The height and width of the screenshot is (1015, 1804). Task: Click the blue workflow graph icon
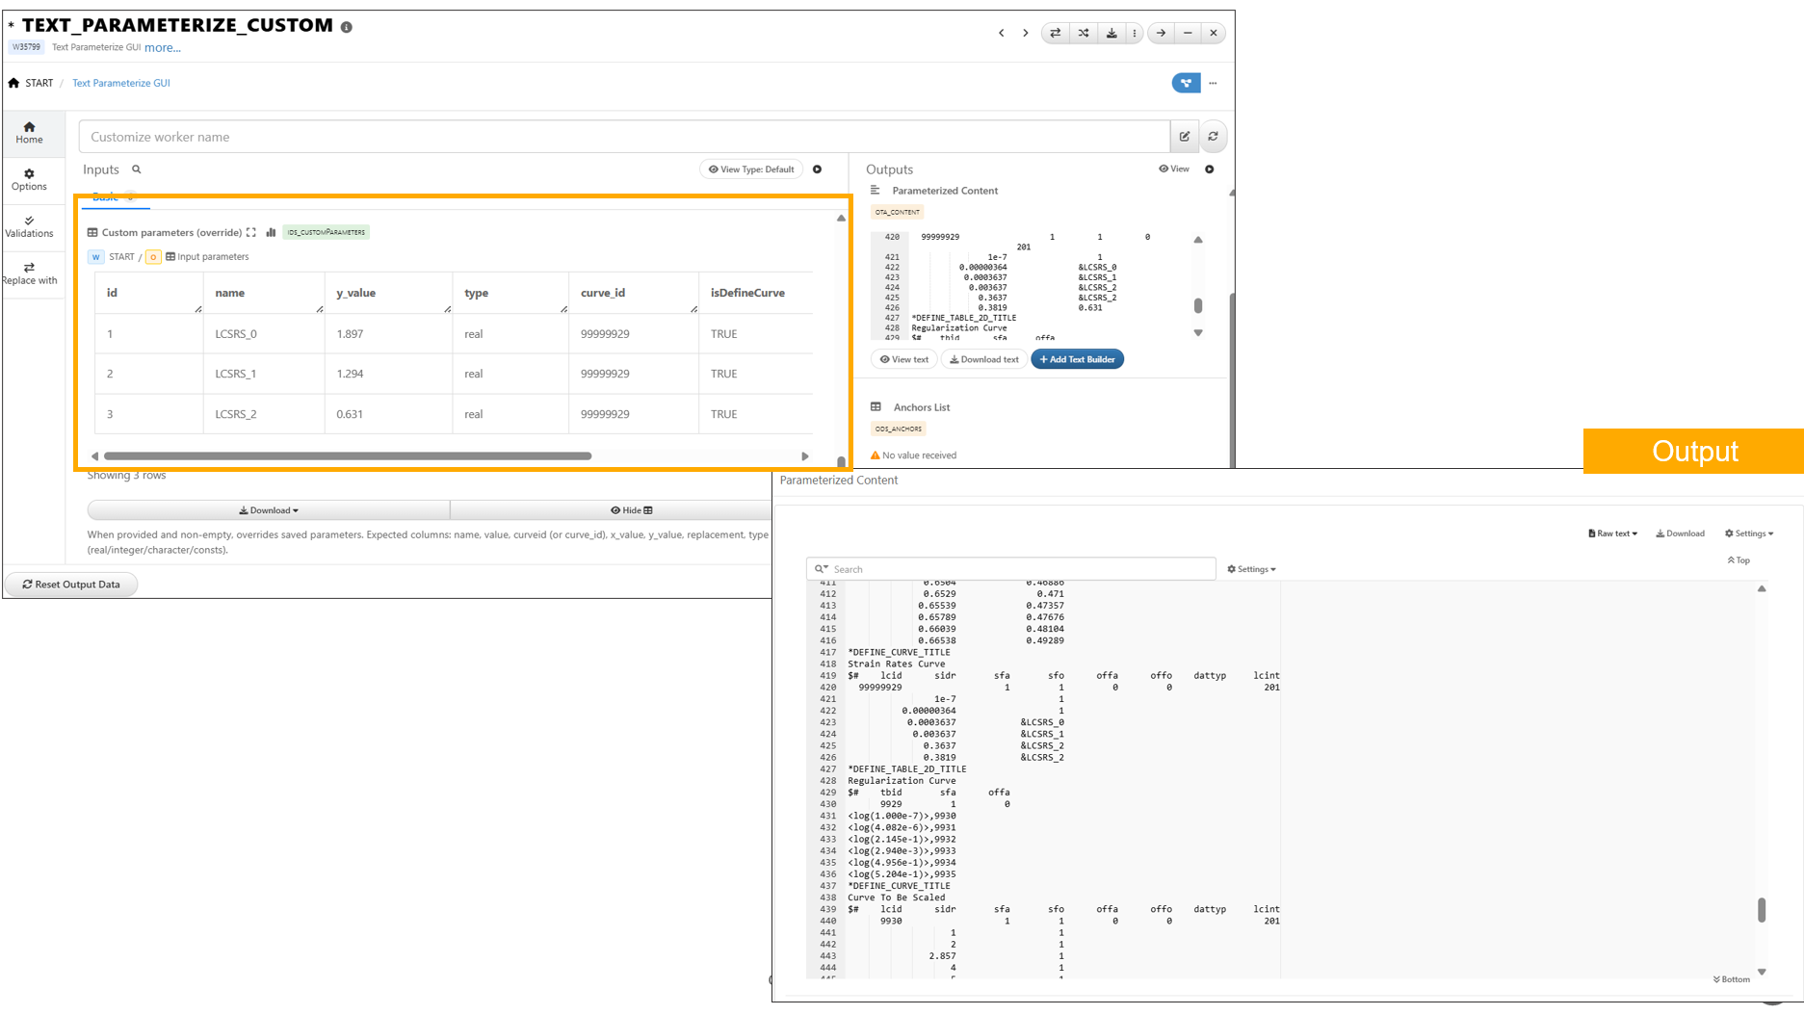click(1186, 83)
